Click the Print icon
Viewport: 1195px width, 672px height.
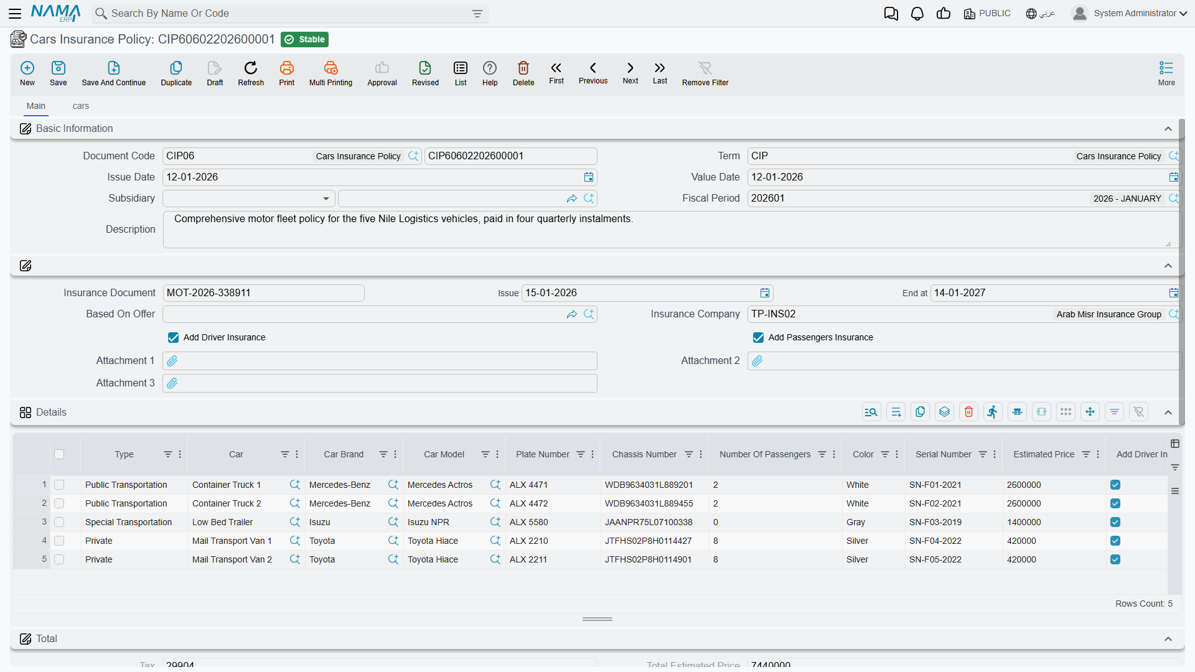(287, 68)
